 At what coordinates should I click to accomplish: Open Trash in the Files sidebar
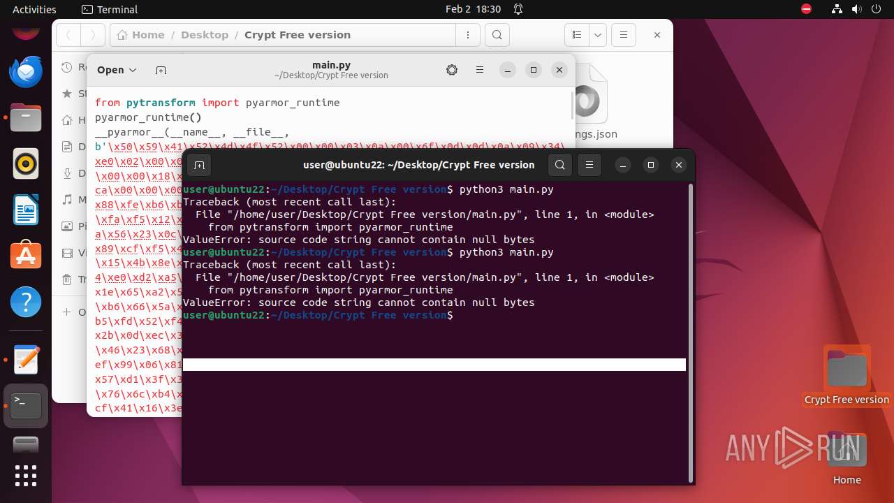pos(73,279)
